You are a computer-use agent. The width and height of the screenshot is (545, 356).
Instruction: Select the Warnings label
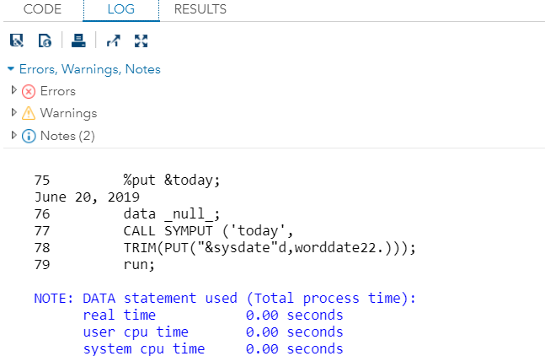coord(68,113)
